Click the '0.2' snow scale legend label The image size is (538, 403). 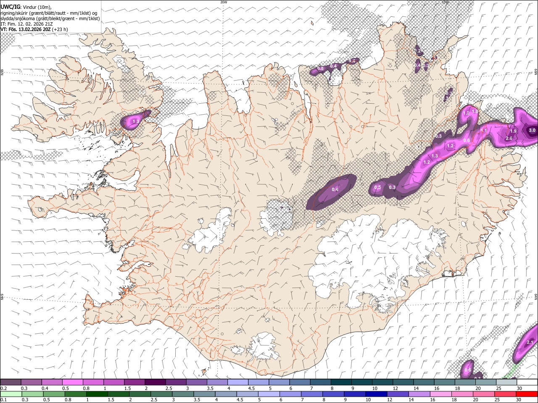(3, 388)
